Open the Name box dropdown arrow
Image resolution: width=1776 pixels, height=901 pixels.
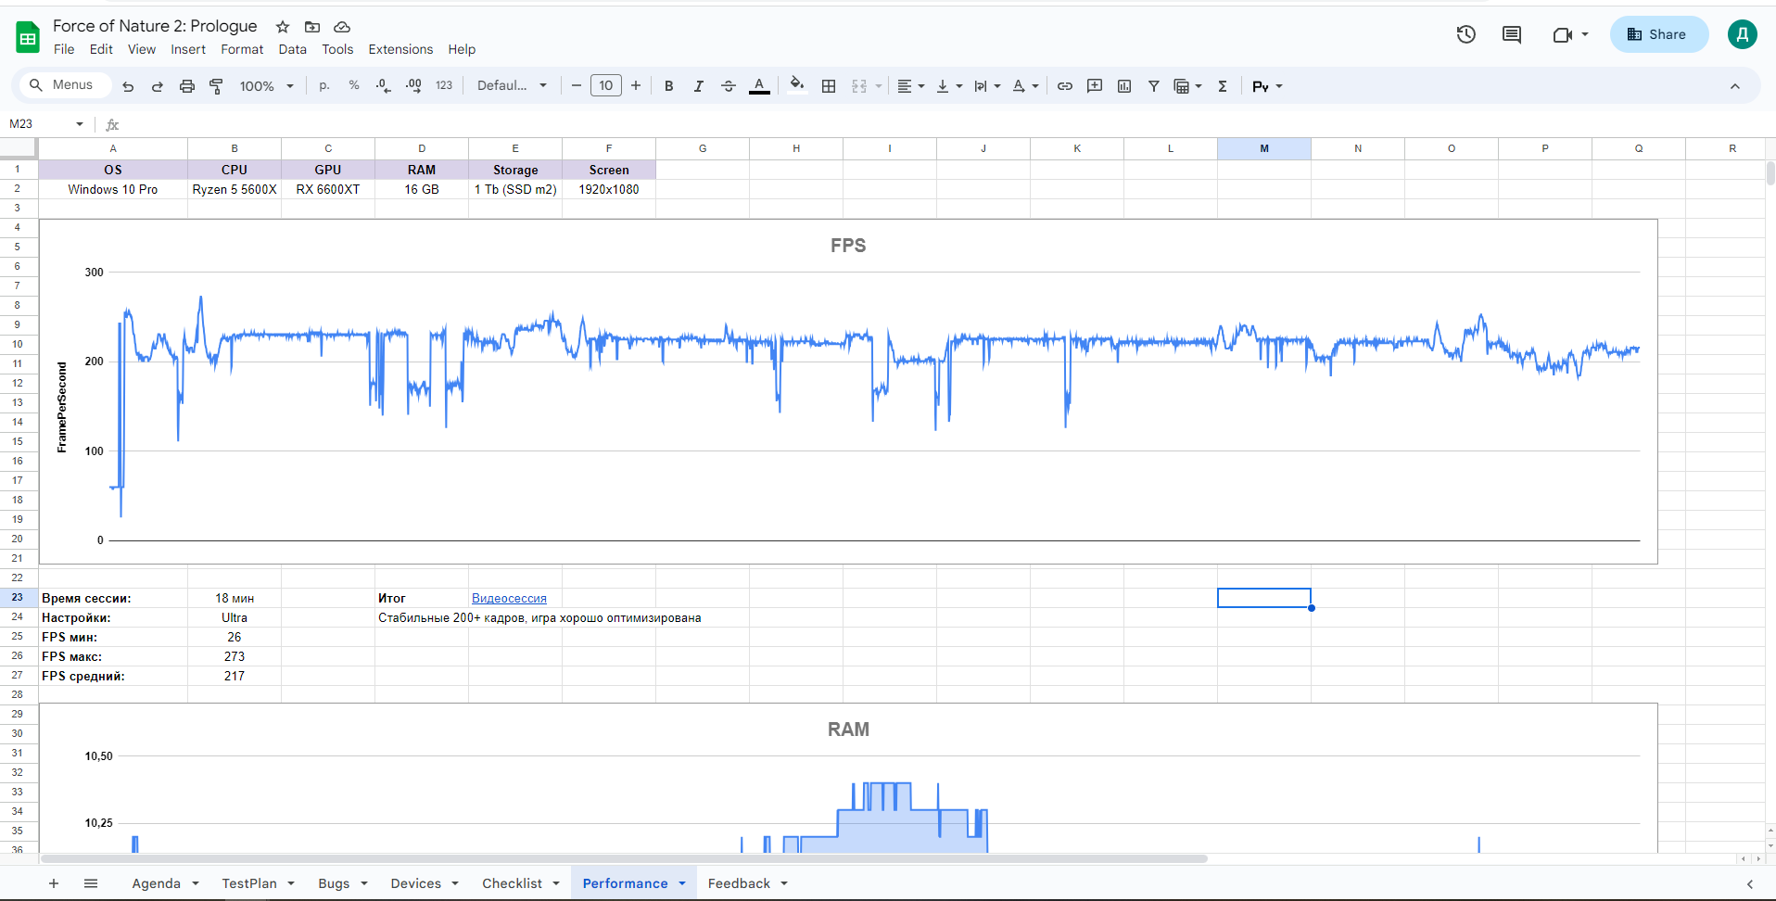[x=80, y=124]
